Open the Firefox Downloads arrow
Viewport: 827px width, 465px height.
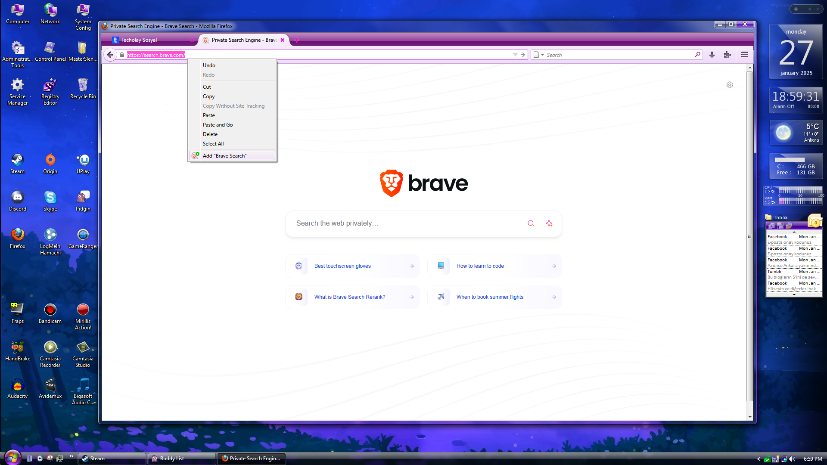(712, 55)
